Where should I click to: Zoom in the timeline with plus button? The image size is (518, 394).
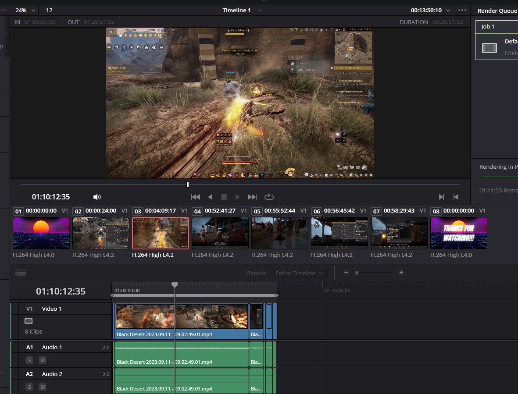pyautogui.click(x=401, y=273)
